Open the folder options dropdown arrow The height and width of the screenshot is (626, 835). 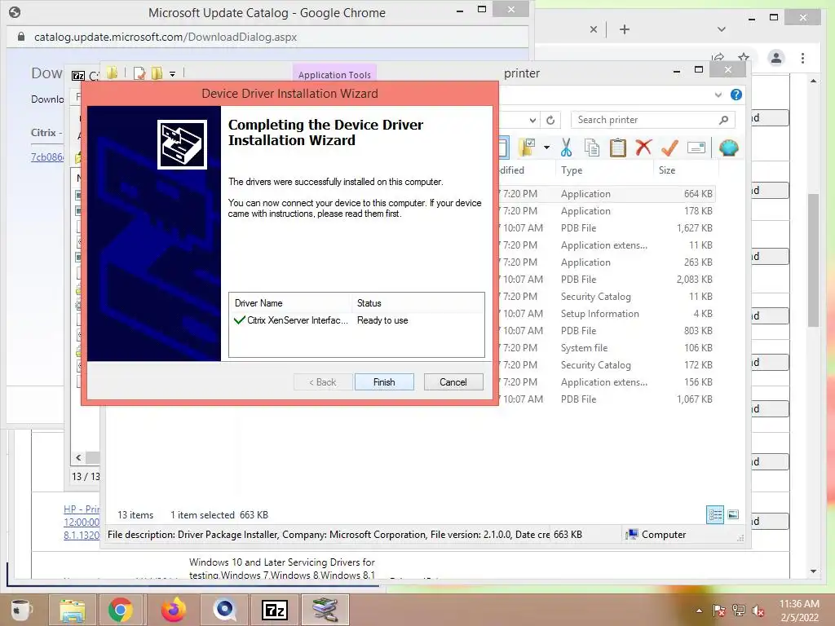pyautogui.click(x=546, y=148)
